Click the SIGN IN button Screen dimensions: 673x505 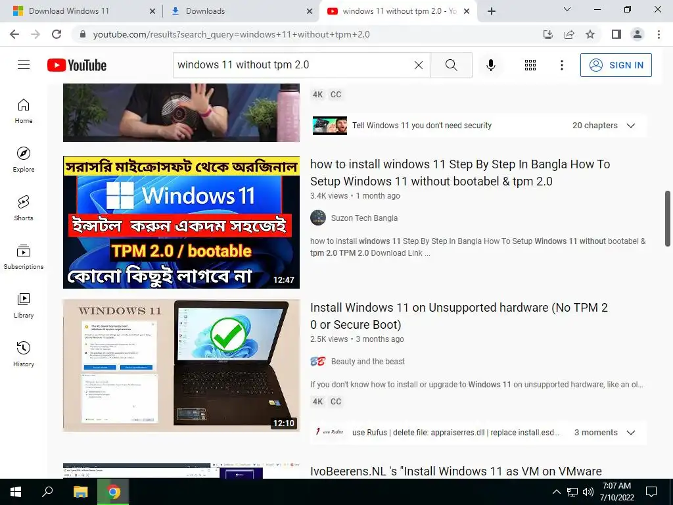(616, 65)
